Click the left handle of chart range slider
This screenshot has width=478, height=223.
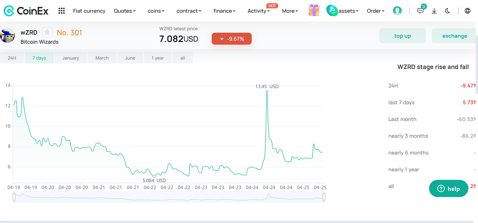point(14,196)
